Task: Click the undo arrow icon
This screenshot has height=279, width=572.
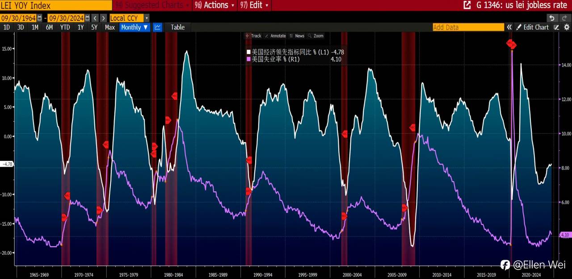Action: pyautogui.click(x=552, y=18)
